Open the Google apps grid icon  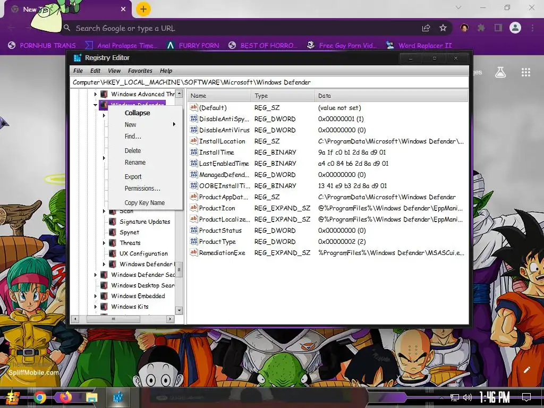coord(526,72)
